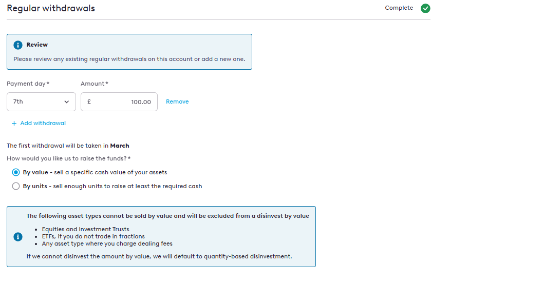This screenshot has height=284, width=544.
Task: Click the 'Equities and Investment Trusts' bullet
Action: tap(85, 229)
